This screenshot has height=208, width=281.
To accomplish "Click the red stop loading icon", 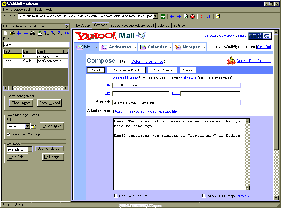I will click(192, 16).
